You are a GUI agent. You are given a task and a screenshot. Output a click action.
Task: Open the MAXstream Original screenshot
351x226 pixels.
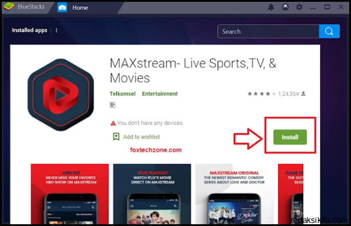(234, 194)
